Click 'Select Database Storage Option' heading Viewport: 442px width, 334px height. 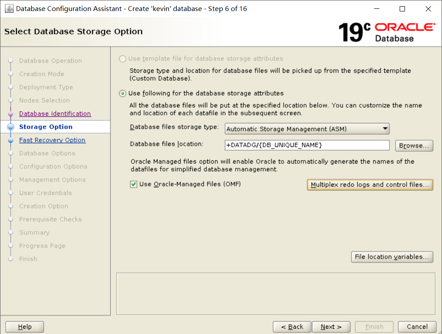point(73,31)
